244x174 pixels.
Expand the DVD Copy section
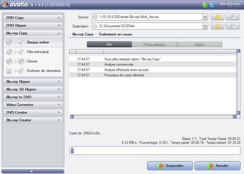point(33,18)
